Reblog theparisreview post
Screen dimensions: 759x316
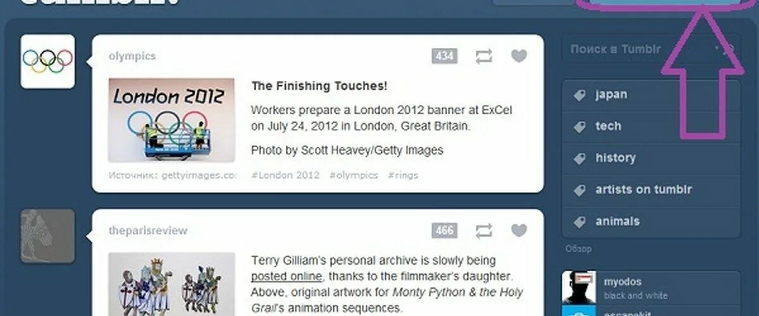(484, 231)
